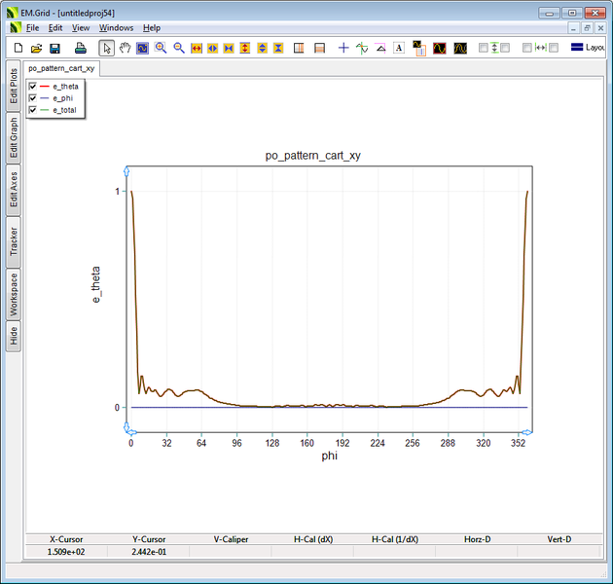Image resolution: width=613 pixels, height=584 pixels.
Task: Open a file with the folder icon
Action: point(36,48)
